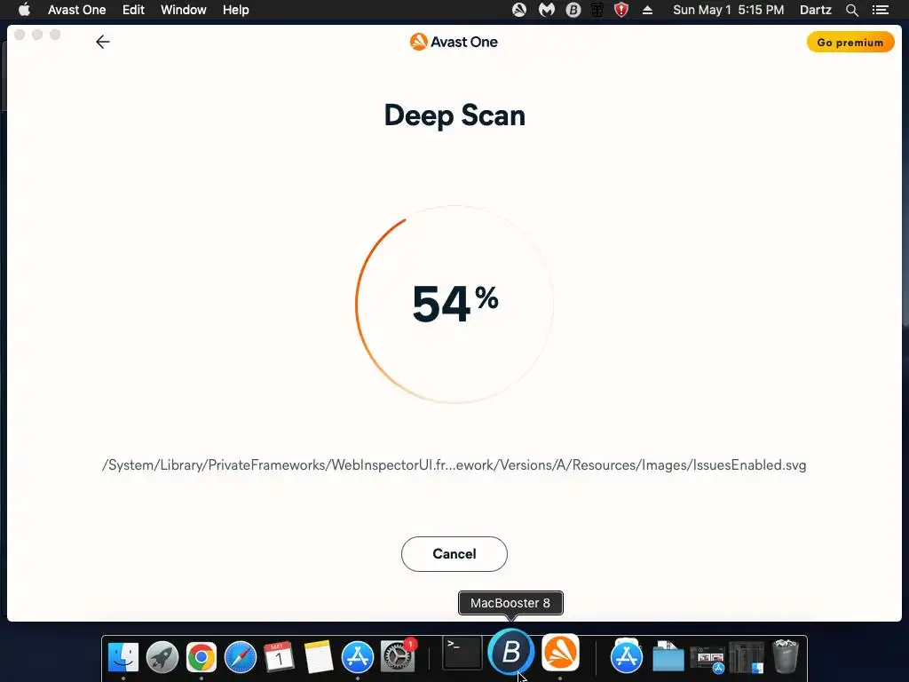Click the red shield menu bar icon
Image resolution: width=909 pixels, height=682 pixels.
click(621, 10)
